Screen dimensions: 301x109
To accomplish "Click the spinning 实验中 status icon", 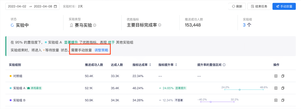I will click(13, 25).
